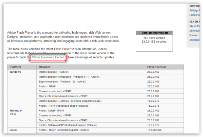Open the Flash Pla... sidebar link
This screenshot has height=137, width=203.
tap(194, 15)
